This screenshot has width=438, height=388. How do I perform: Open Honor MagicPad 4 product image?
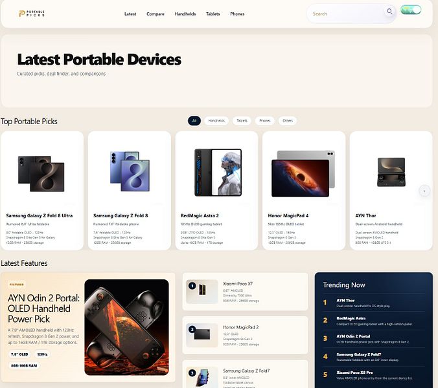pyautogui.click(x=303, y=174)
